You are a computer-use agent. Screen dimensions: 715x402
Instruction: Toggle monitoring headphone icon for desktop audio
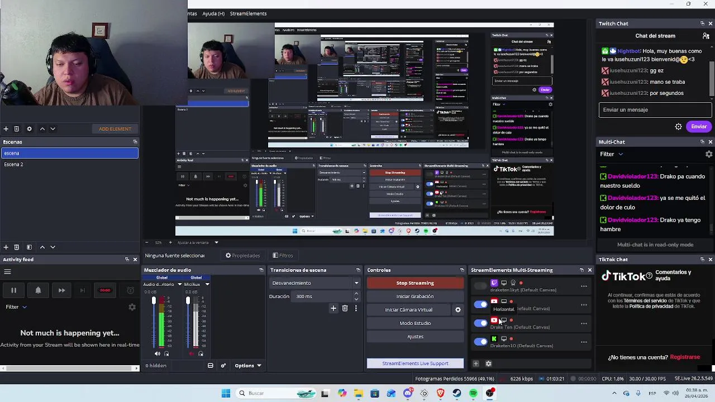[166, 353]
